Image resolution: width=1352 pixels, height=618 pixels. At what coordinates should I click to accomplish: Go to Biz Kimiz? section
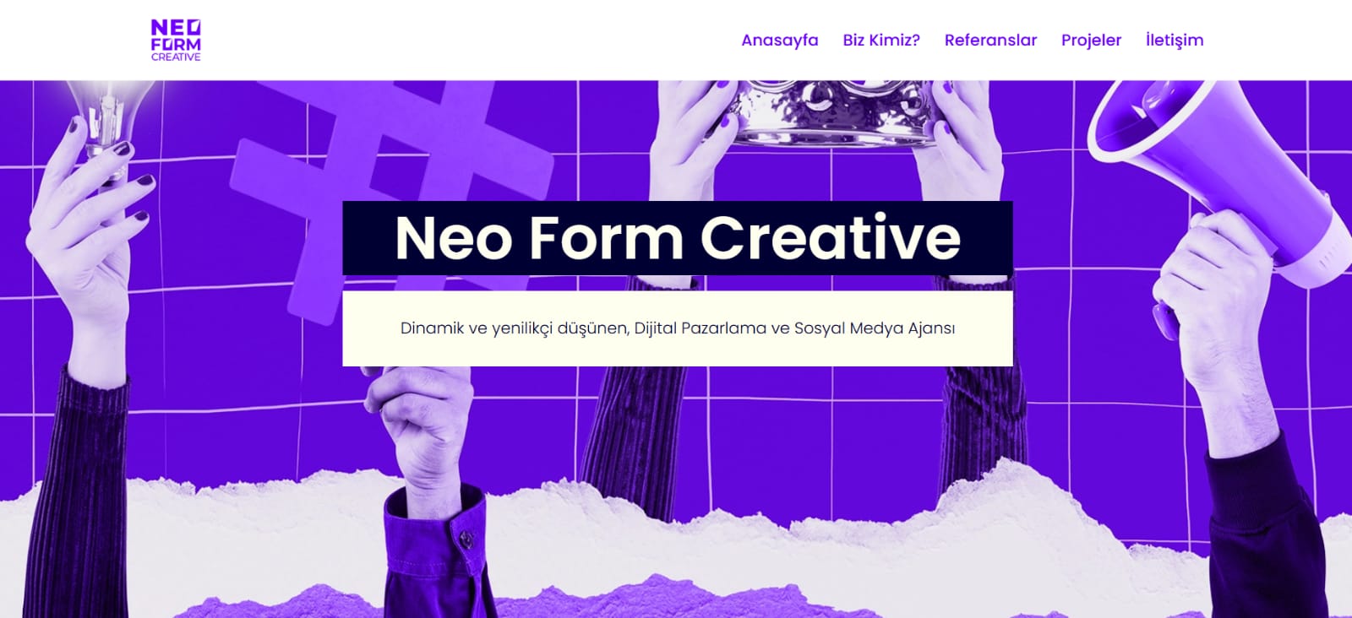point(881,40)
